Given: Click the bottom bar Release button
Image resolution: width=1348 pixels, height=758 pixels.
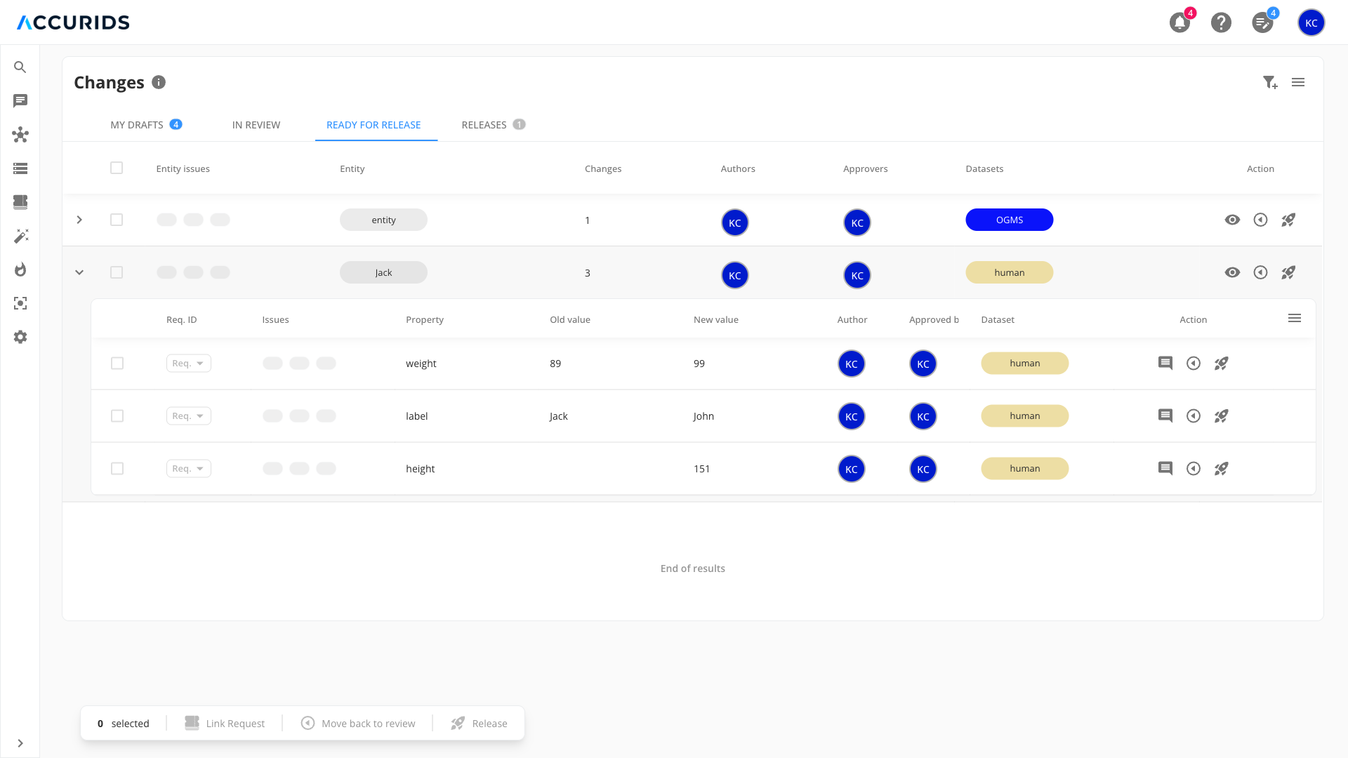Looking at the screenshot, I should (x=479, y=724).
